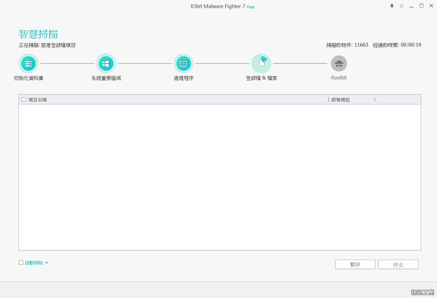This screenshot has width=437, height=298.
Task: Click the 正在掃描 status text
Action: click(x=47, y=45)
